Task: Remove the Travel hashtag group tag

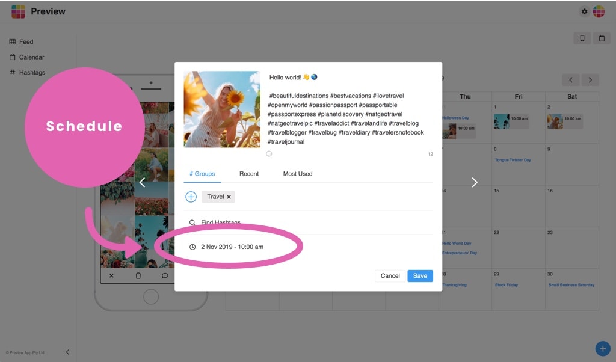Action: [229, 197]
